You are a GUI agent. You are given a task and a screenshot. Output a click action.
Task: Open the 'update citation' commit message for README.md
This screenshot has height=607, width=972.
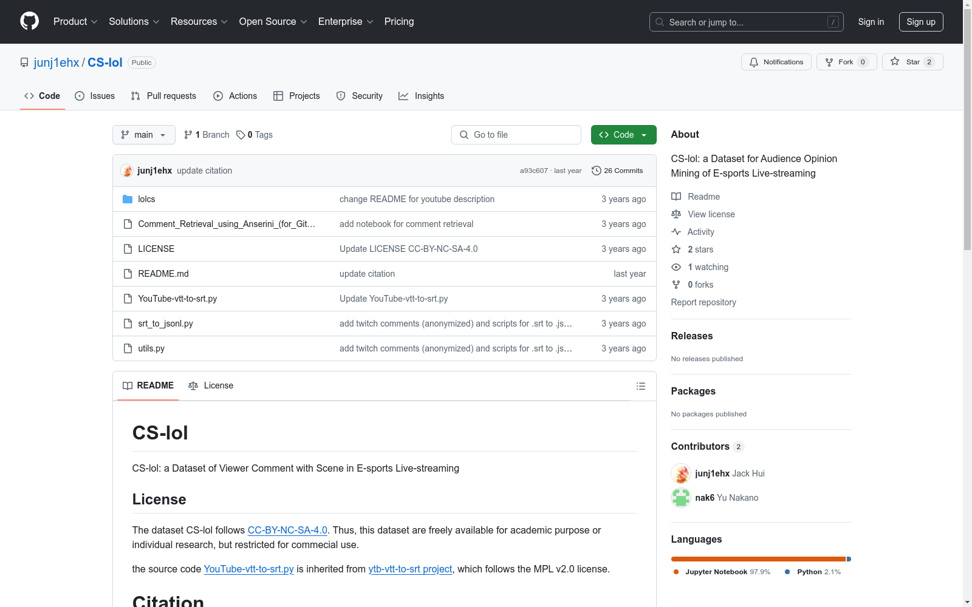pos(367,274)
